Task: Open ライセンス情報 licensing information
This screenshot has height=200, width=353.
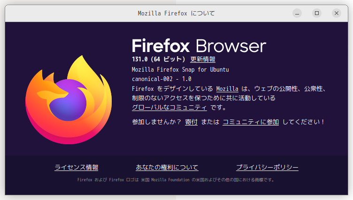Action: (77, 167)
